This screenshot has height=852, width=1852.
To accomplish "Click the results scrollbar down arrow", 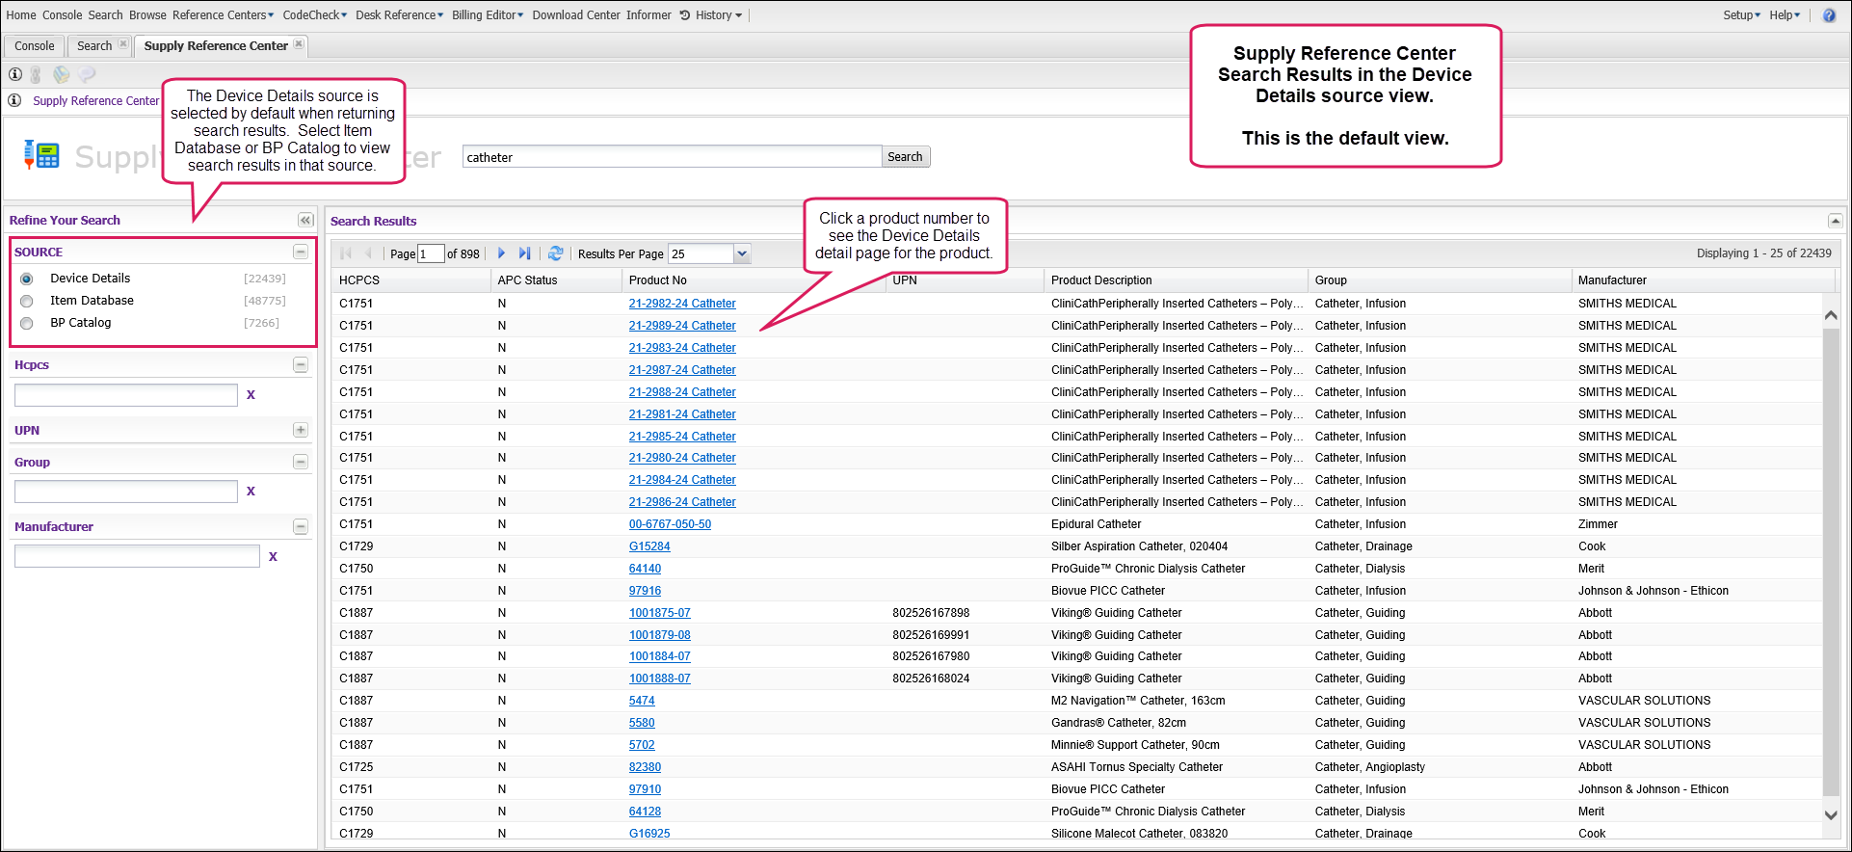I will tap(1831, 814).
